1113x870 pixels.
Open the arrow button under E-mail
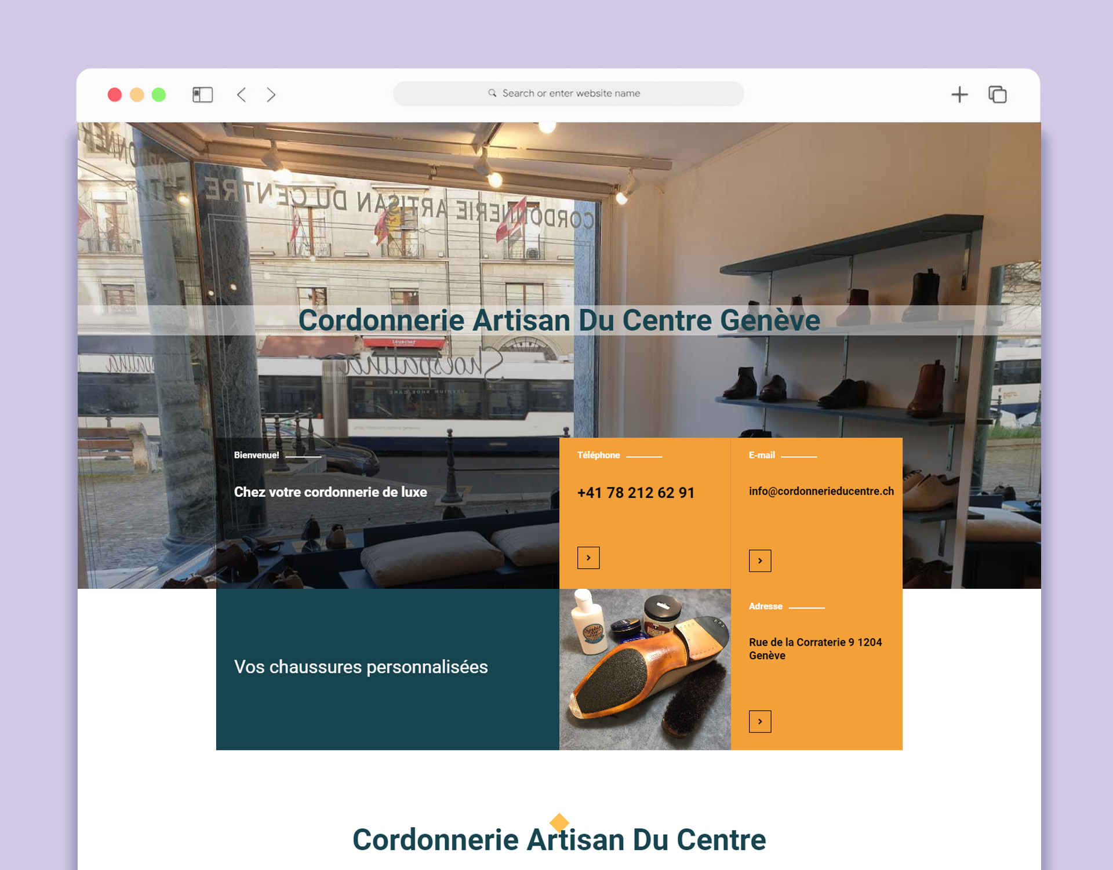[x=760, y=560]
